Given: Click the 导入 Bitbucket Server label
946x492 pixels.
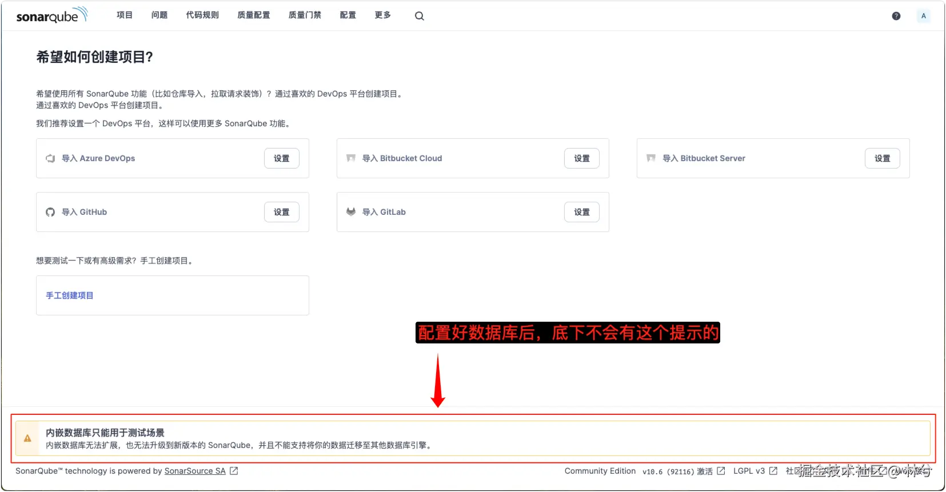Looking at the screenshot, I should [x=704, y=158].
